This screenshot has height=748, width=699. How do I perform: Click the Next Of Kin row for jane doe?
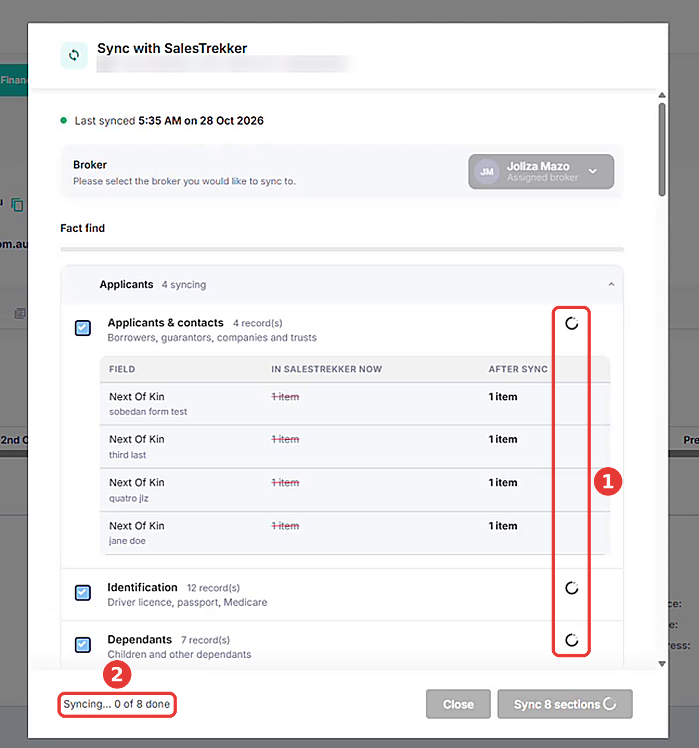[355, 533]
